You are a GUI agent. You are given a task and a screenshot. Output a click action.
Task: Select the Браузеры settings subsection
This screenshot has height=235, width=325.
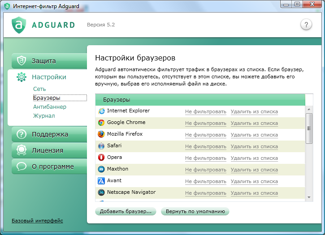coord(60,98)
